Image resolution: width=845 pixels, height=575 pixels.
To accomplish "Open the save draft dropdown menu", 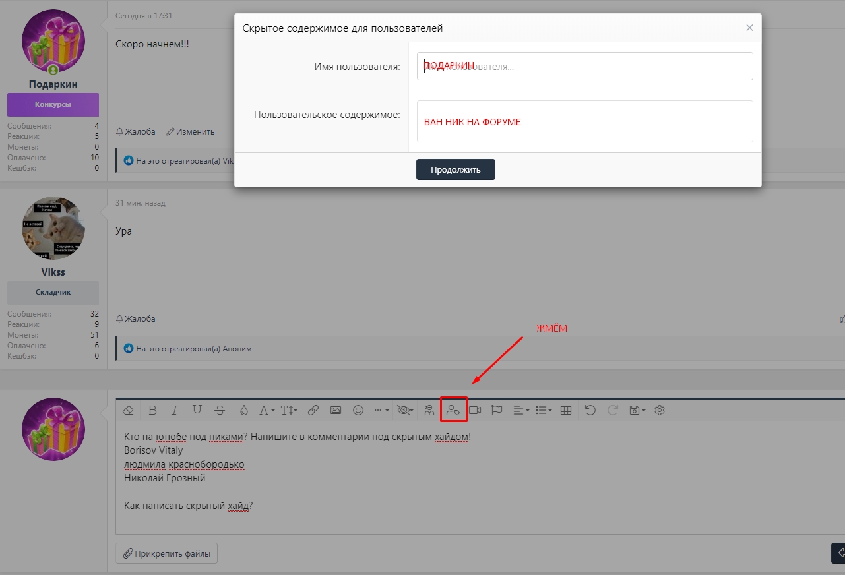I will [x=637, y=410].
